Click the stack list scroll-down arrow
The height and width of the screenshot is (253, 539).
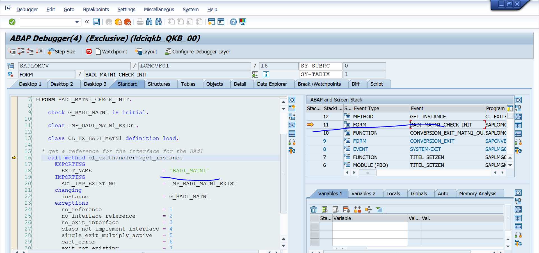coord(510,165)
